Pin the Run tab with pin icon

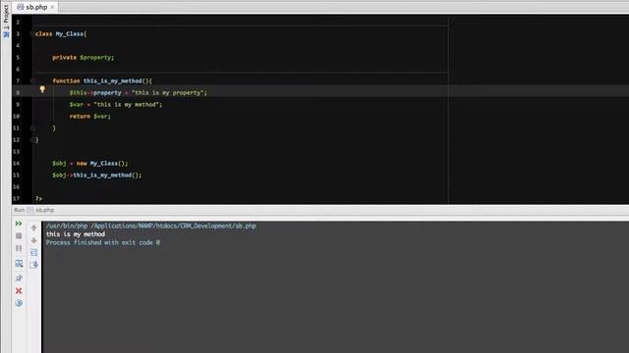pyautogui.click(x=19, y=278)
